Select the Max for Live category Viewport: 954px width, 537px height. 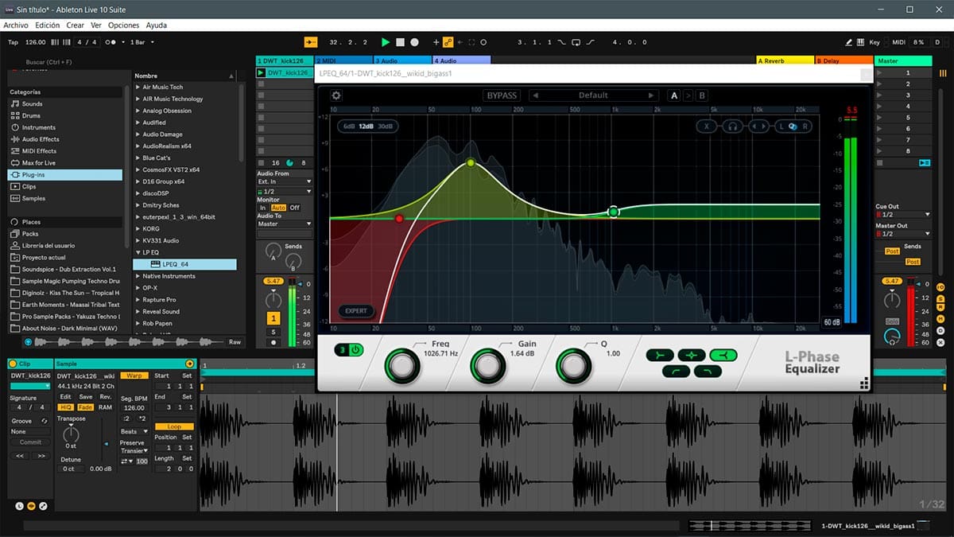coord(38,162)
